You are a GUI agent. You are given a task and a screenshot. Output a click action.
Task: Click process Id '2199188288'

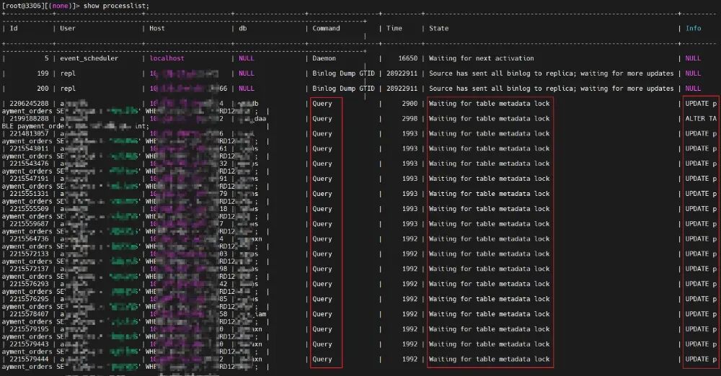pyautogui.click(x=29, y=119)
